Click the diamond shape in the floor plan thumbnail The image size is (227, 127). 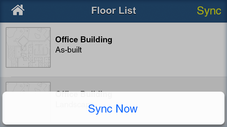pyautogui.click(x=23, y=41)
